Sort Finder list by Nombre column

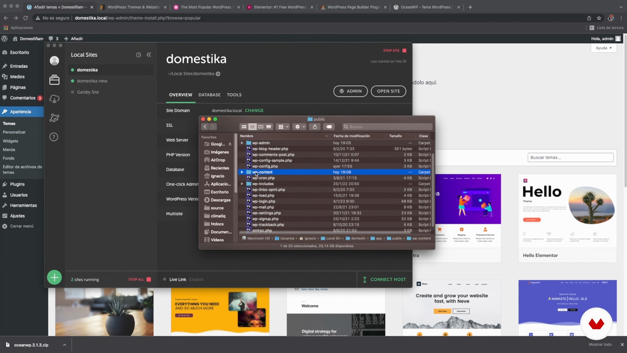[283, 136]
